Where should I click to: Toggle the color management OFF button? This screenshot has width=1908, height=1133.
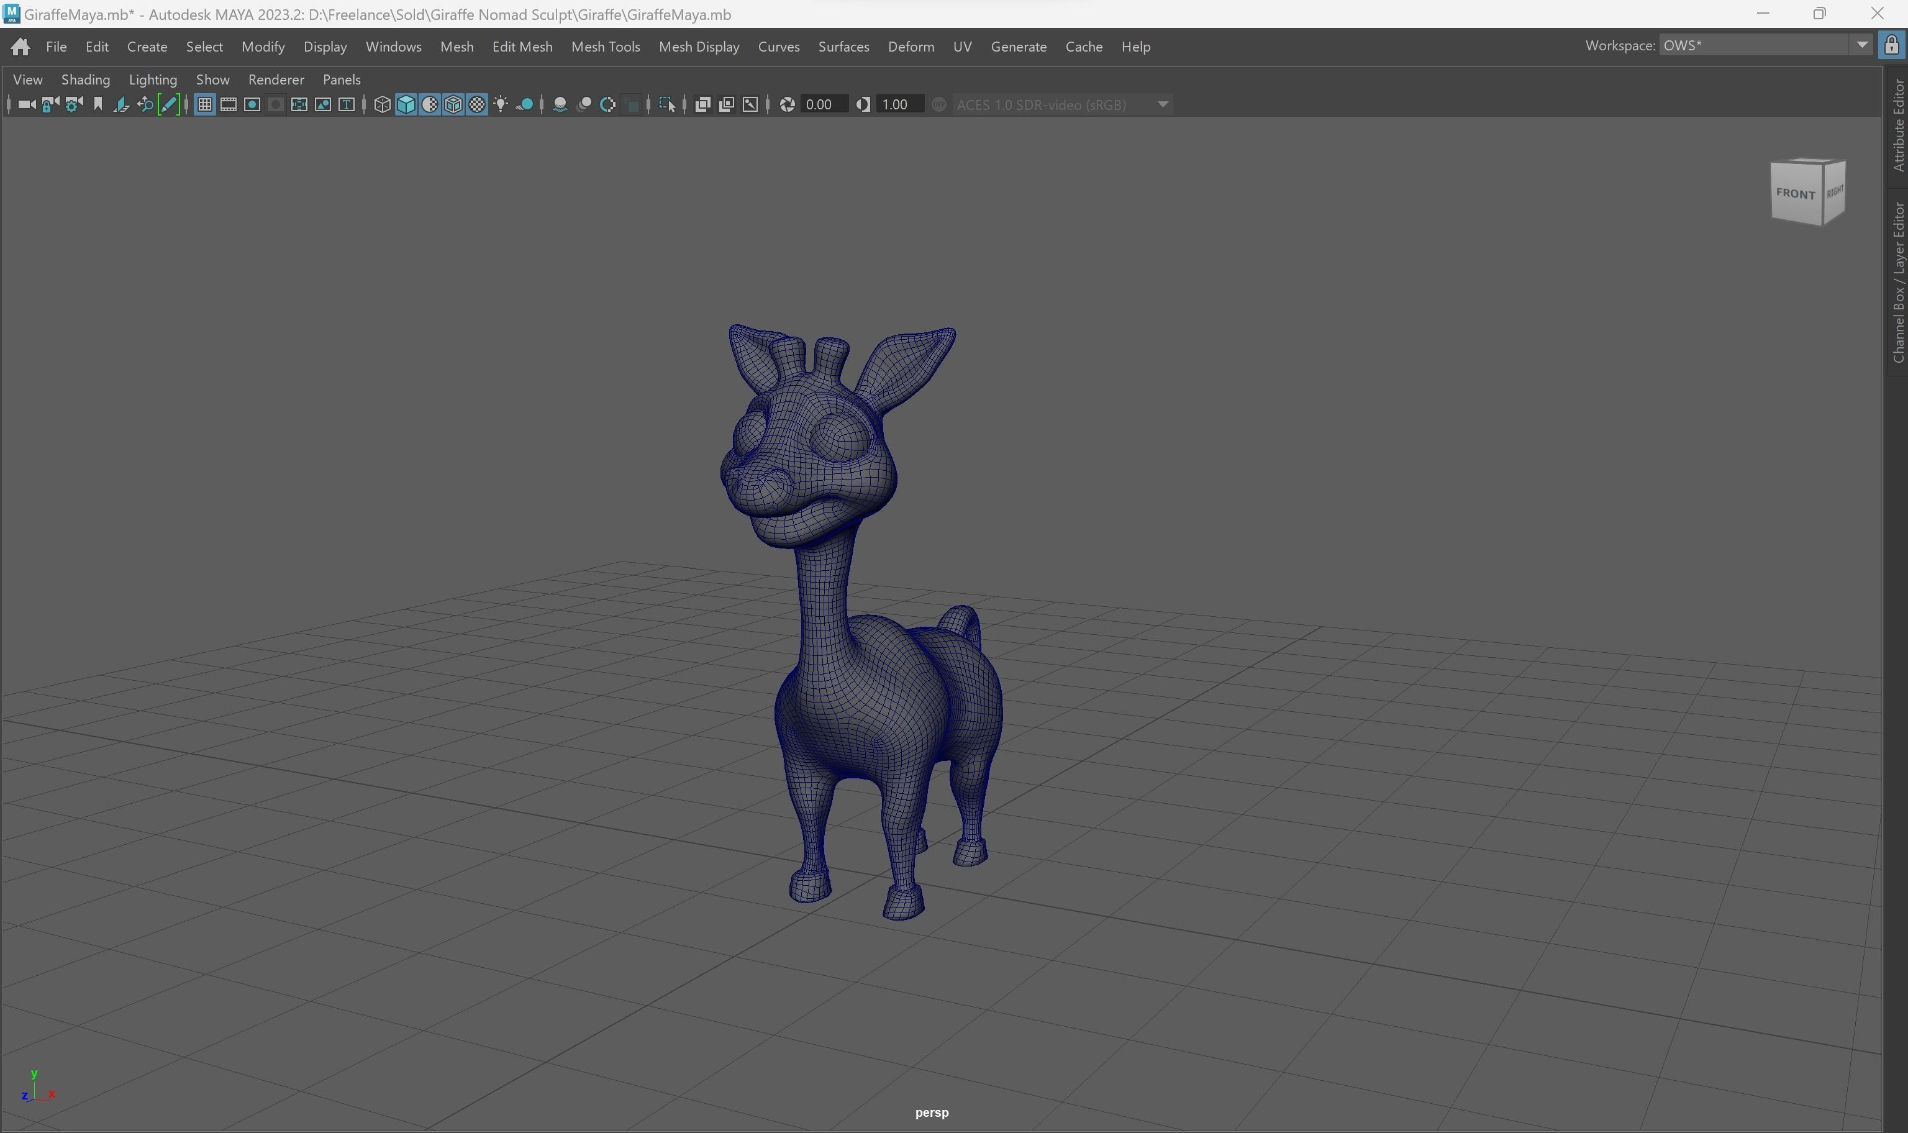(938, 104)
